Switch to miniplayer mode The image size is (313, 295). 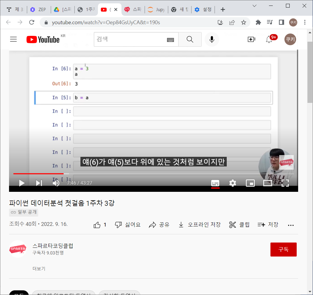tap(250, 183)
